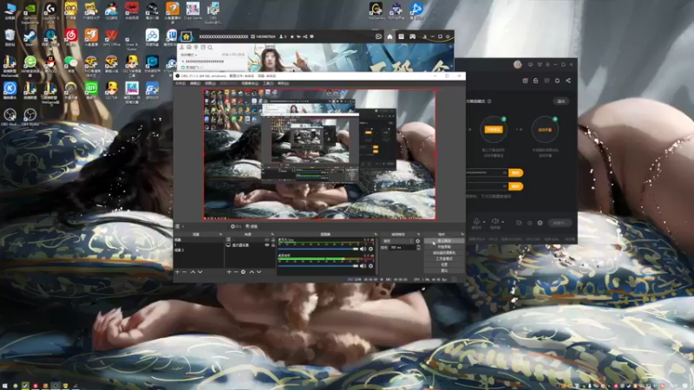Select the display capture source row
The image size is (694, 390).
tap(251, 245)
